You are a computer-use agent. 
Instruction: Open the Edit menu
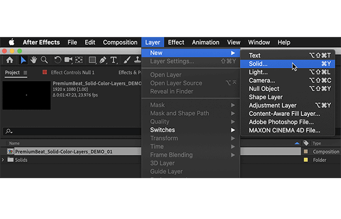point(90,42)
